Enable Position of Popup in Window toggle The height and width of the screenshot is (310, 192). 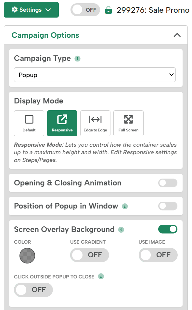pyautogui.click(x=168, y=206)
